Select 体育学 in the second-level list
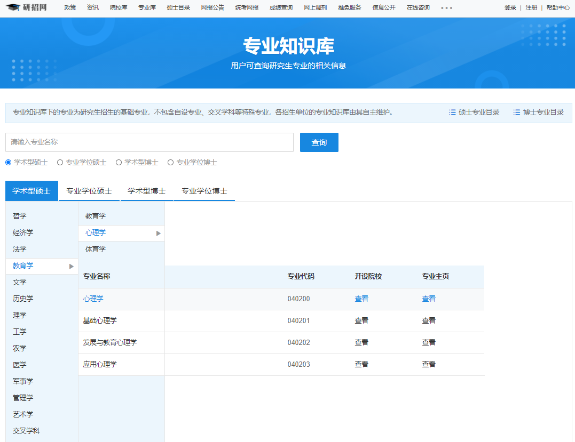 pos(96,249)
